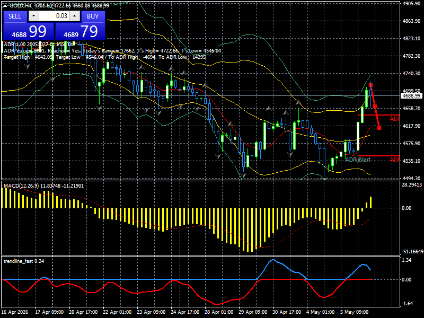Click the 22 Apr 01:00 time label
424x318 pixels.
117,312
